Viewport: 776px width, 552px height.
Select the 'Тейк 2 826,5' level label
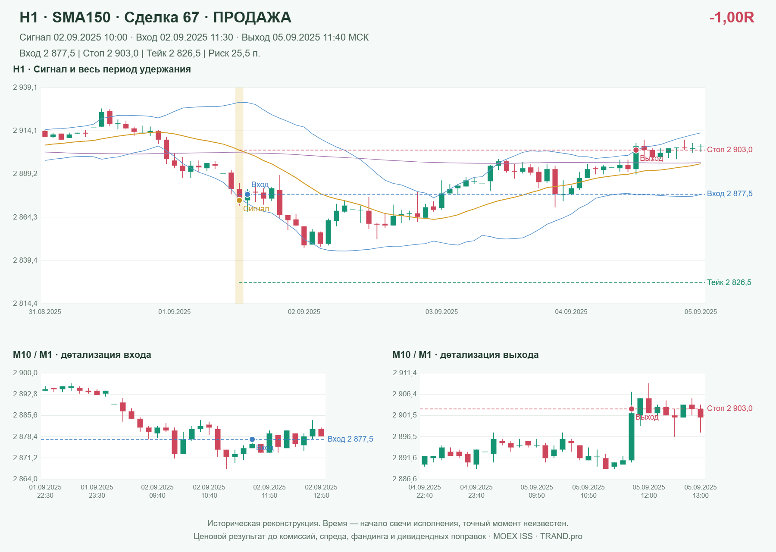[x=729, y=282]
